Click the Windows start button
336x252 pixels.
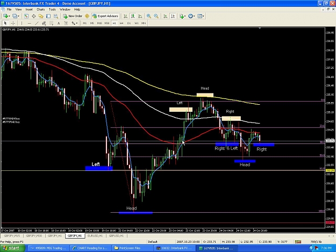(12, 248)
